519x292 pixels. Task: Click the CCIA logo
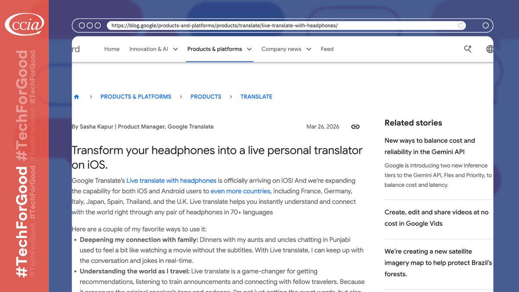24,24
